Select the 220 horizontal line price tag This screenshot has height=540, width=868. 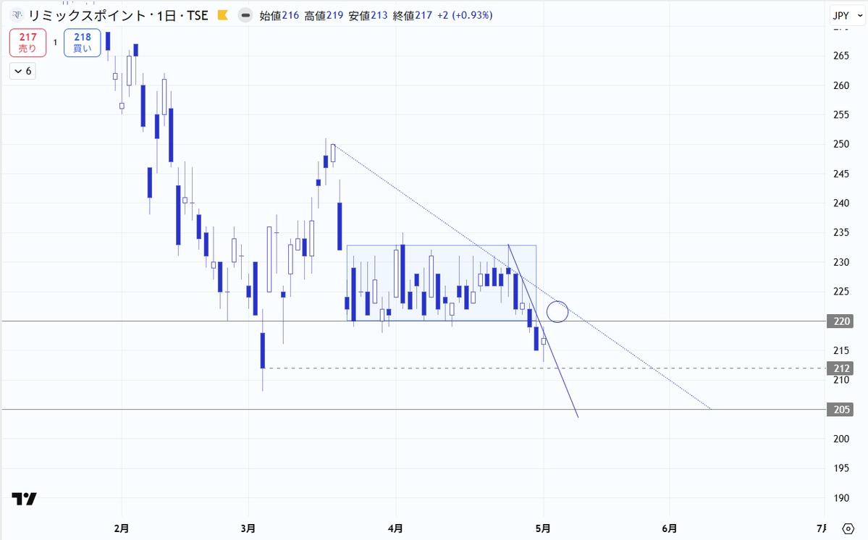[x=840, y=321]
